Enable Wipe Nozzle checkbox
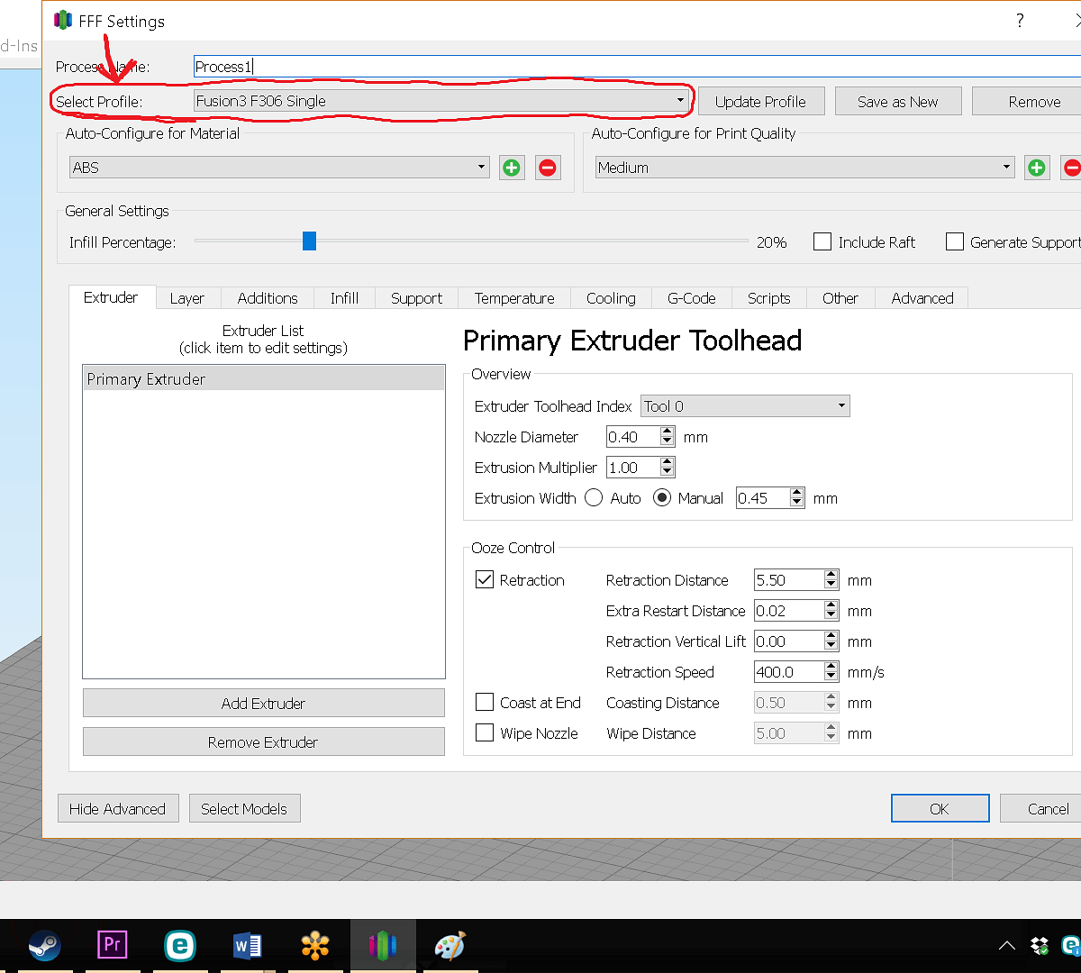This screenshot has height=973, width=1081. click(x=485, y=733)
